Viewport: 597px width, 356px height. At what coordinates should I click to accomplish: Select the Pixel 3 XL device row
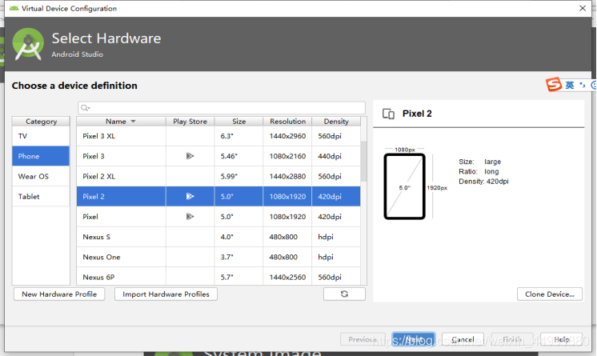tap(218, 136)
